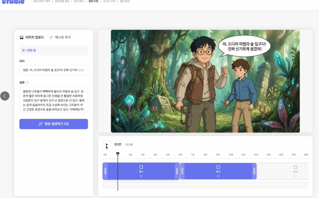
Task: Click the image upload picture icon
Action: (22, 38)
